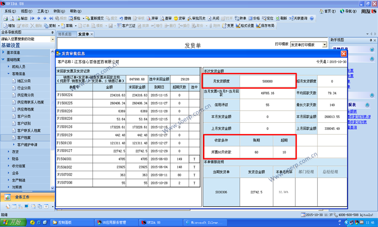
Task: Toggle 选中 cell for row F1504002
Action: (x=194, y=167)
